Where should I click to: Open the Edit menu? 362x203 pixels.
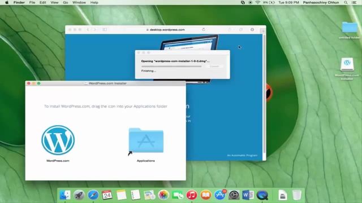tap(43, 2)
